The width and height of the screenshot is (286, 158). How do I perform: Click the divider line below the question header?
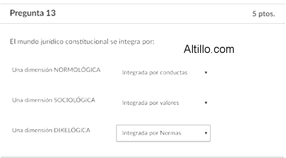[x=143, y=24]
